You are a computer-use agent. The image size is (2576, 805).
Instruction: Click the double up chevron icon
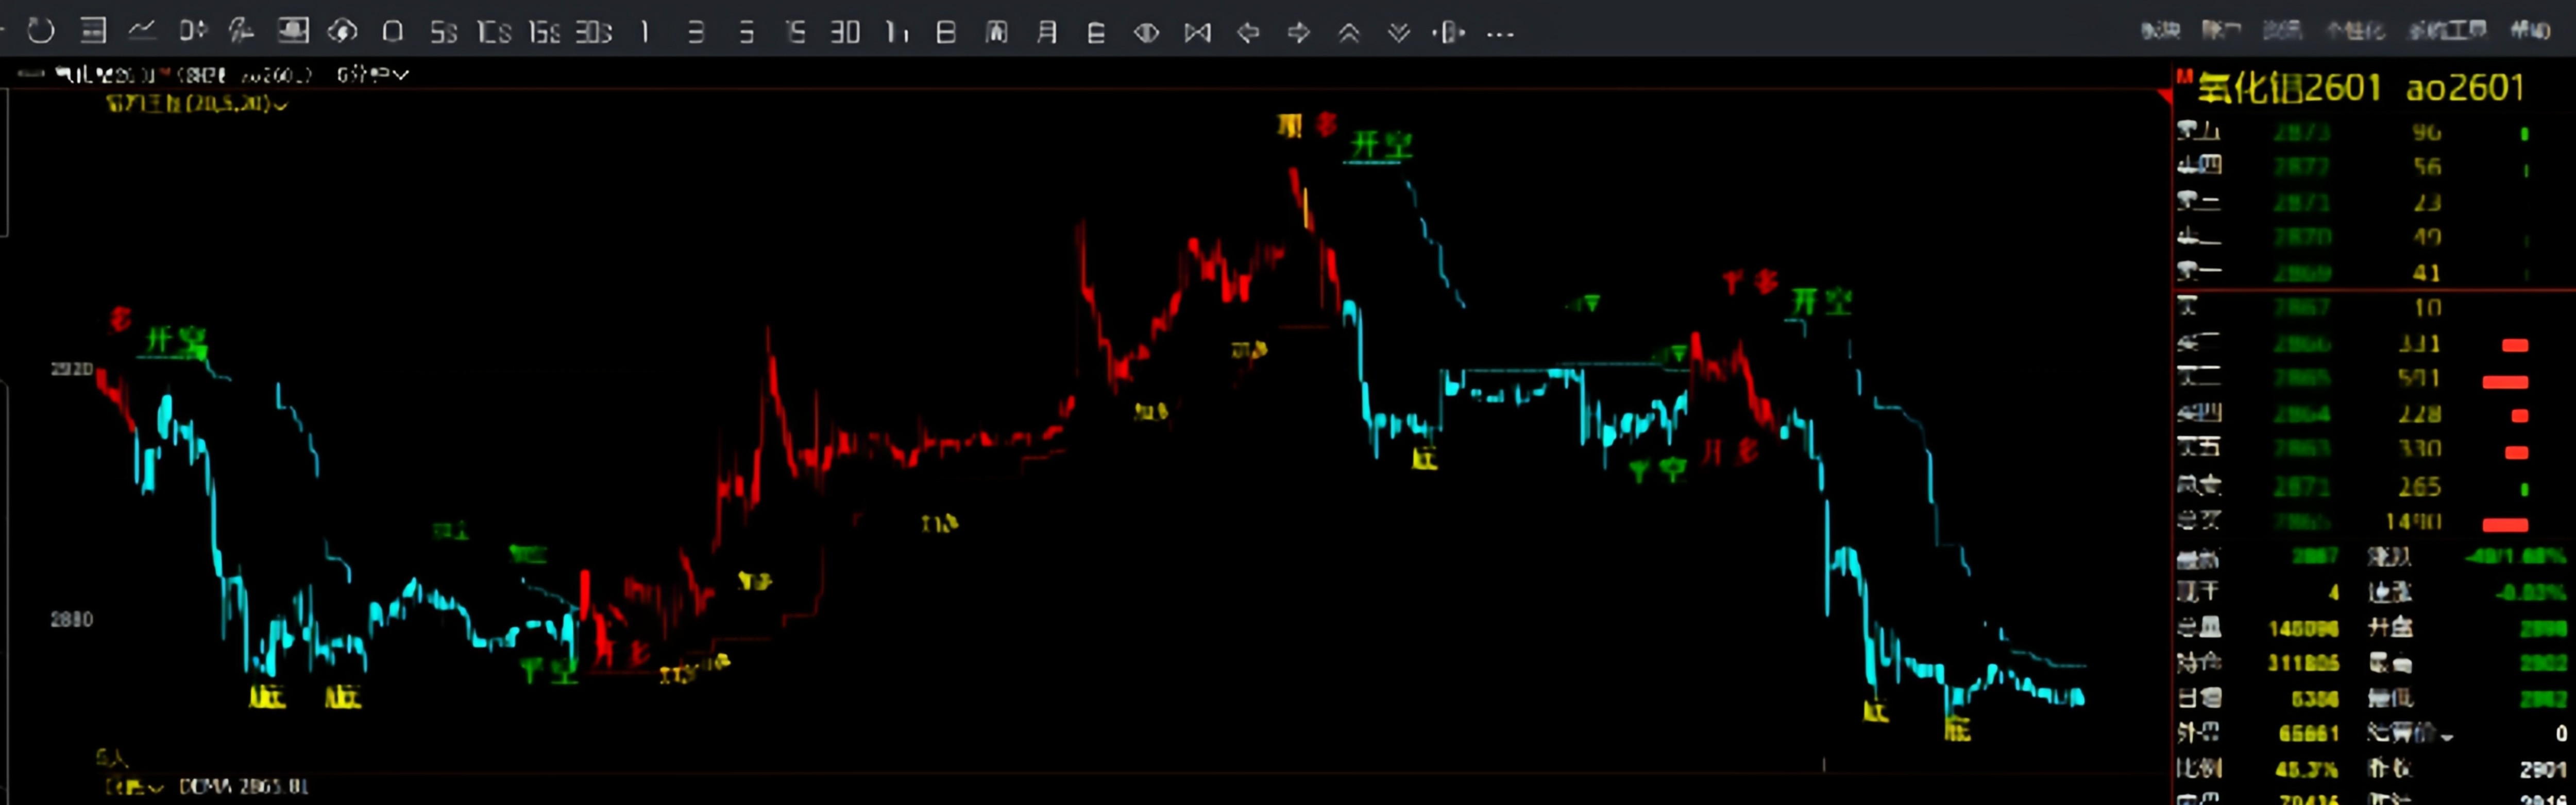coord(1349,33)
